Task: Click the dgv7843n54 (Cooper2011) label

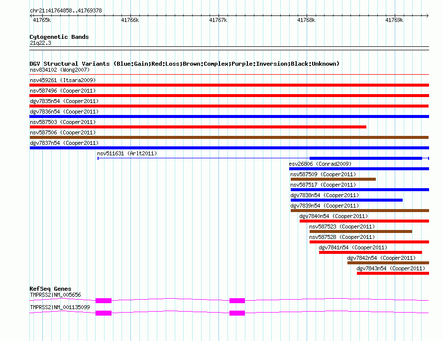Action: pos(391,268)
